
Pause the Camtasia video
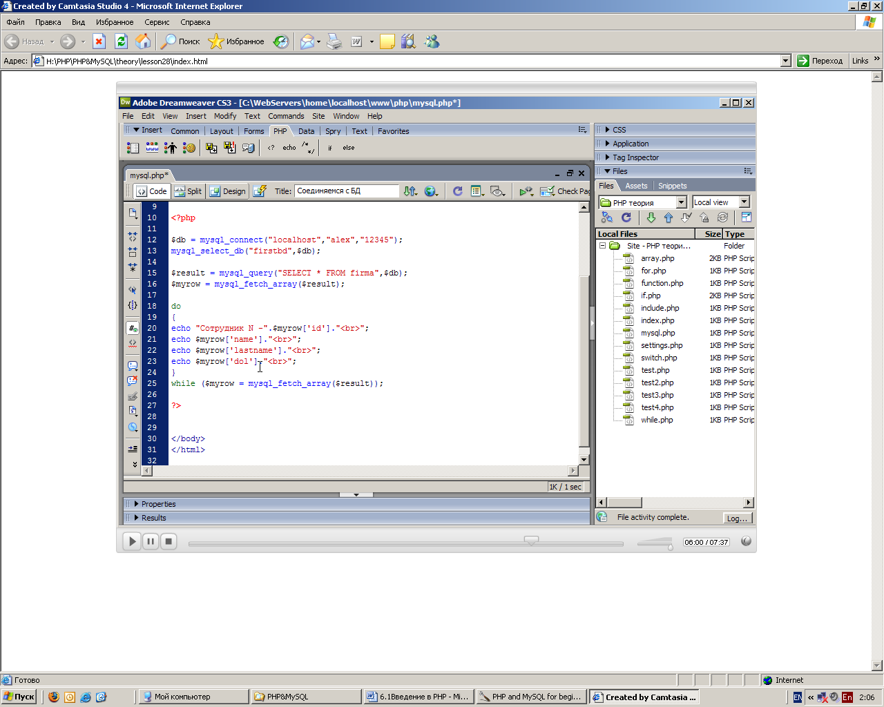tap(151, 541)
